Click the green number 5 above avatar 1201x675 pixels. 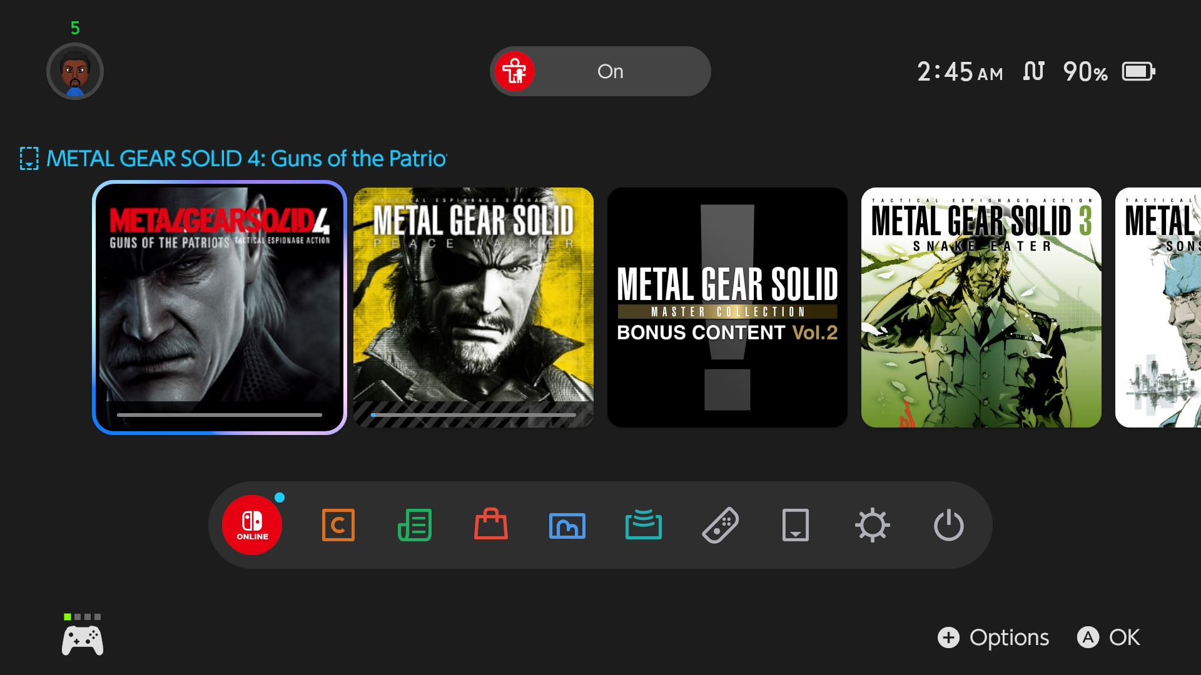[75, 28]
